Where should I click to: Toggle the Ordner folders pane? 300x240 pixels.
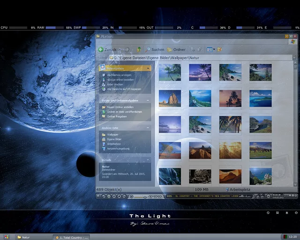(176, 49)
